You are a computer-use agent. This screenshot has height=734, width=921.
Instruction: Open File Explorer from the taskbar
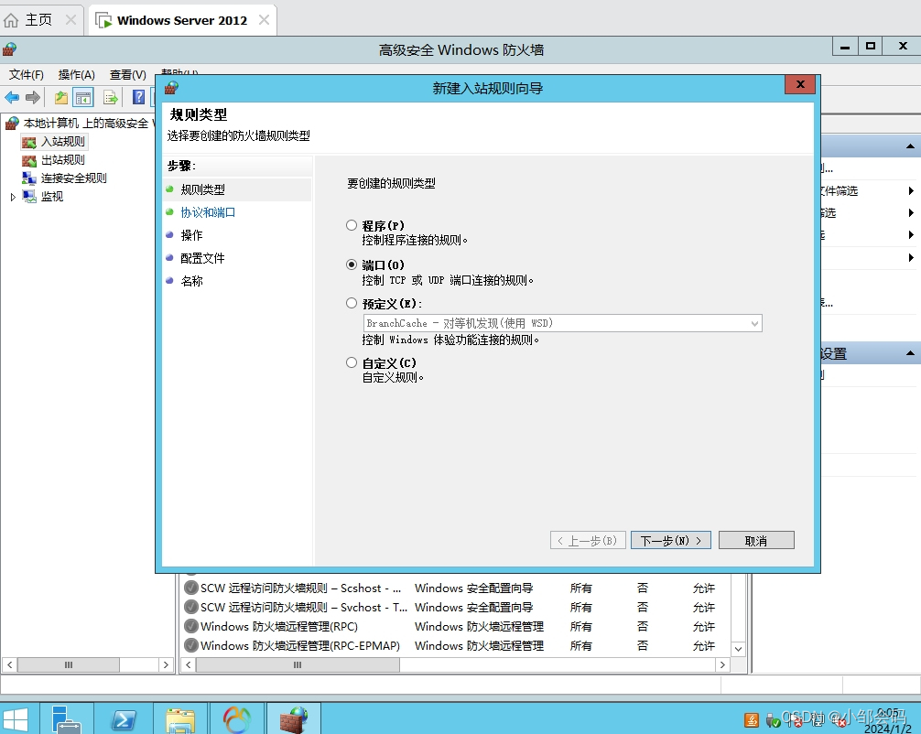(x=180, y=718)
